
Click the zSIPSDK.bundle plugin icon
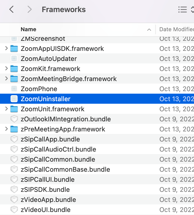tap(14, 190)
